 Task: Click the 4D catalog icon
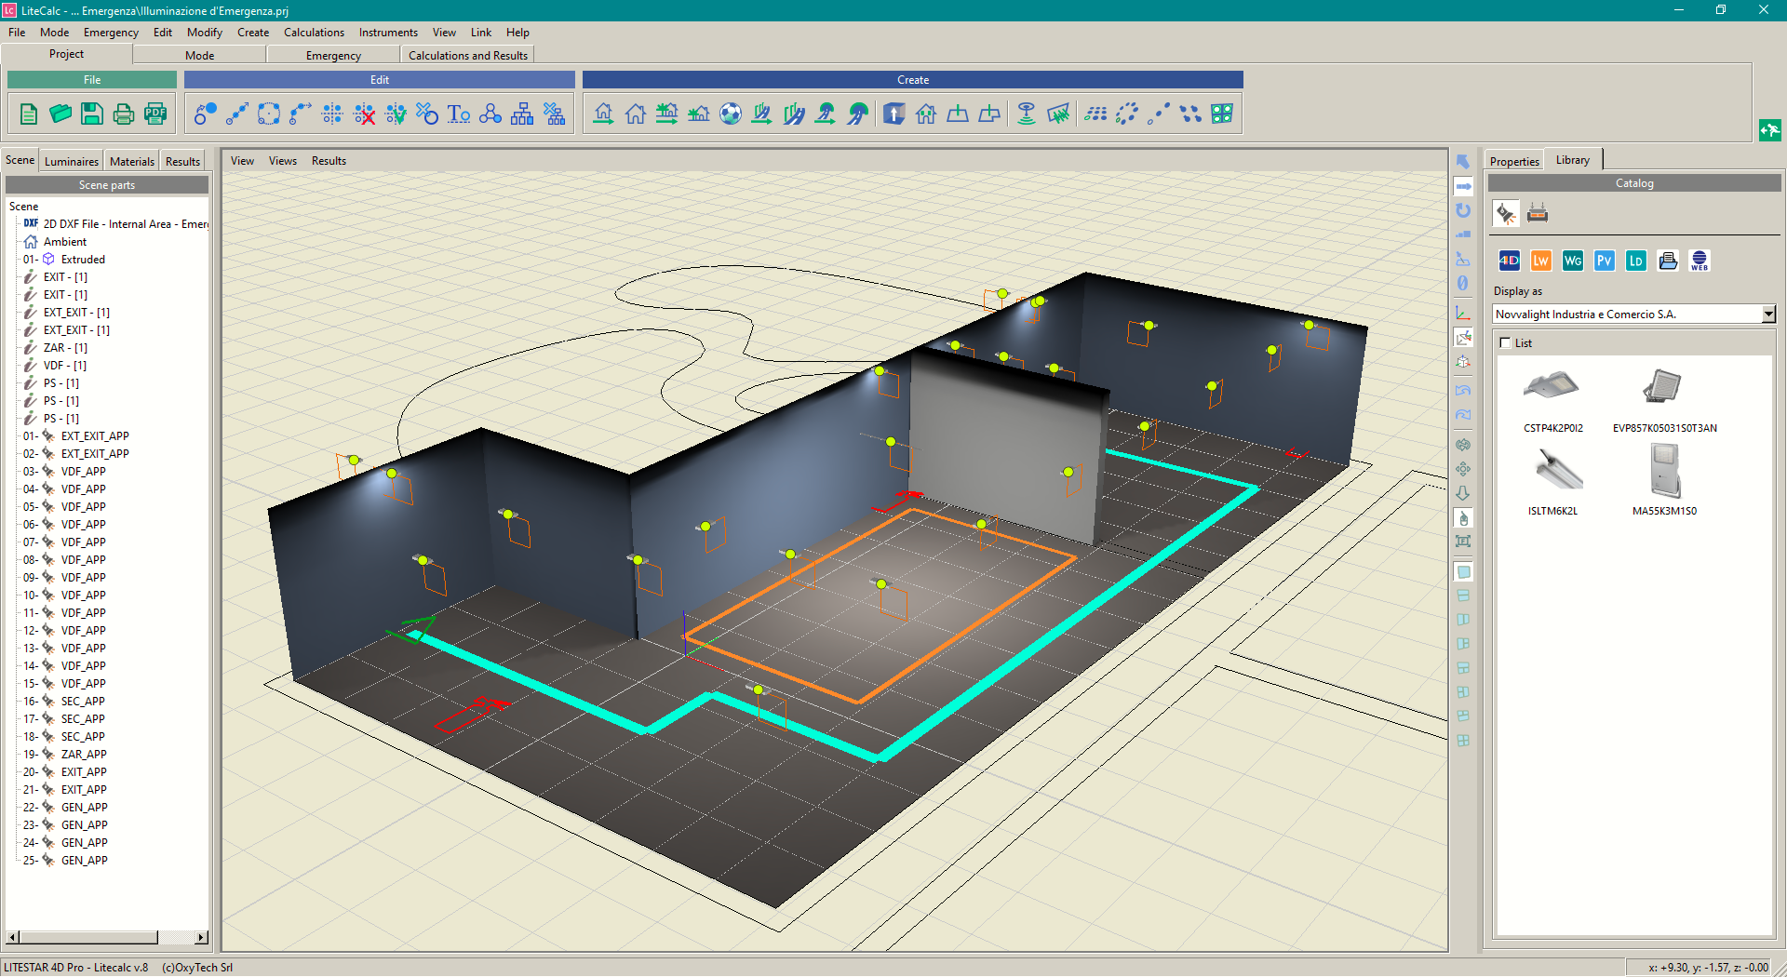[1510, 261]
